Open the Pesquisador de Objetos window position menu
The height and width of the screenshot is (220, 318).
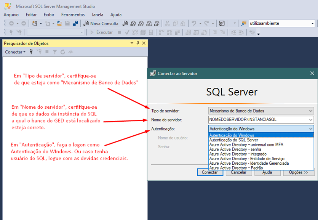[x=132, y=43]
